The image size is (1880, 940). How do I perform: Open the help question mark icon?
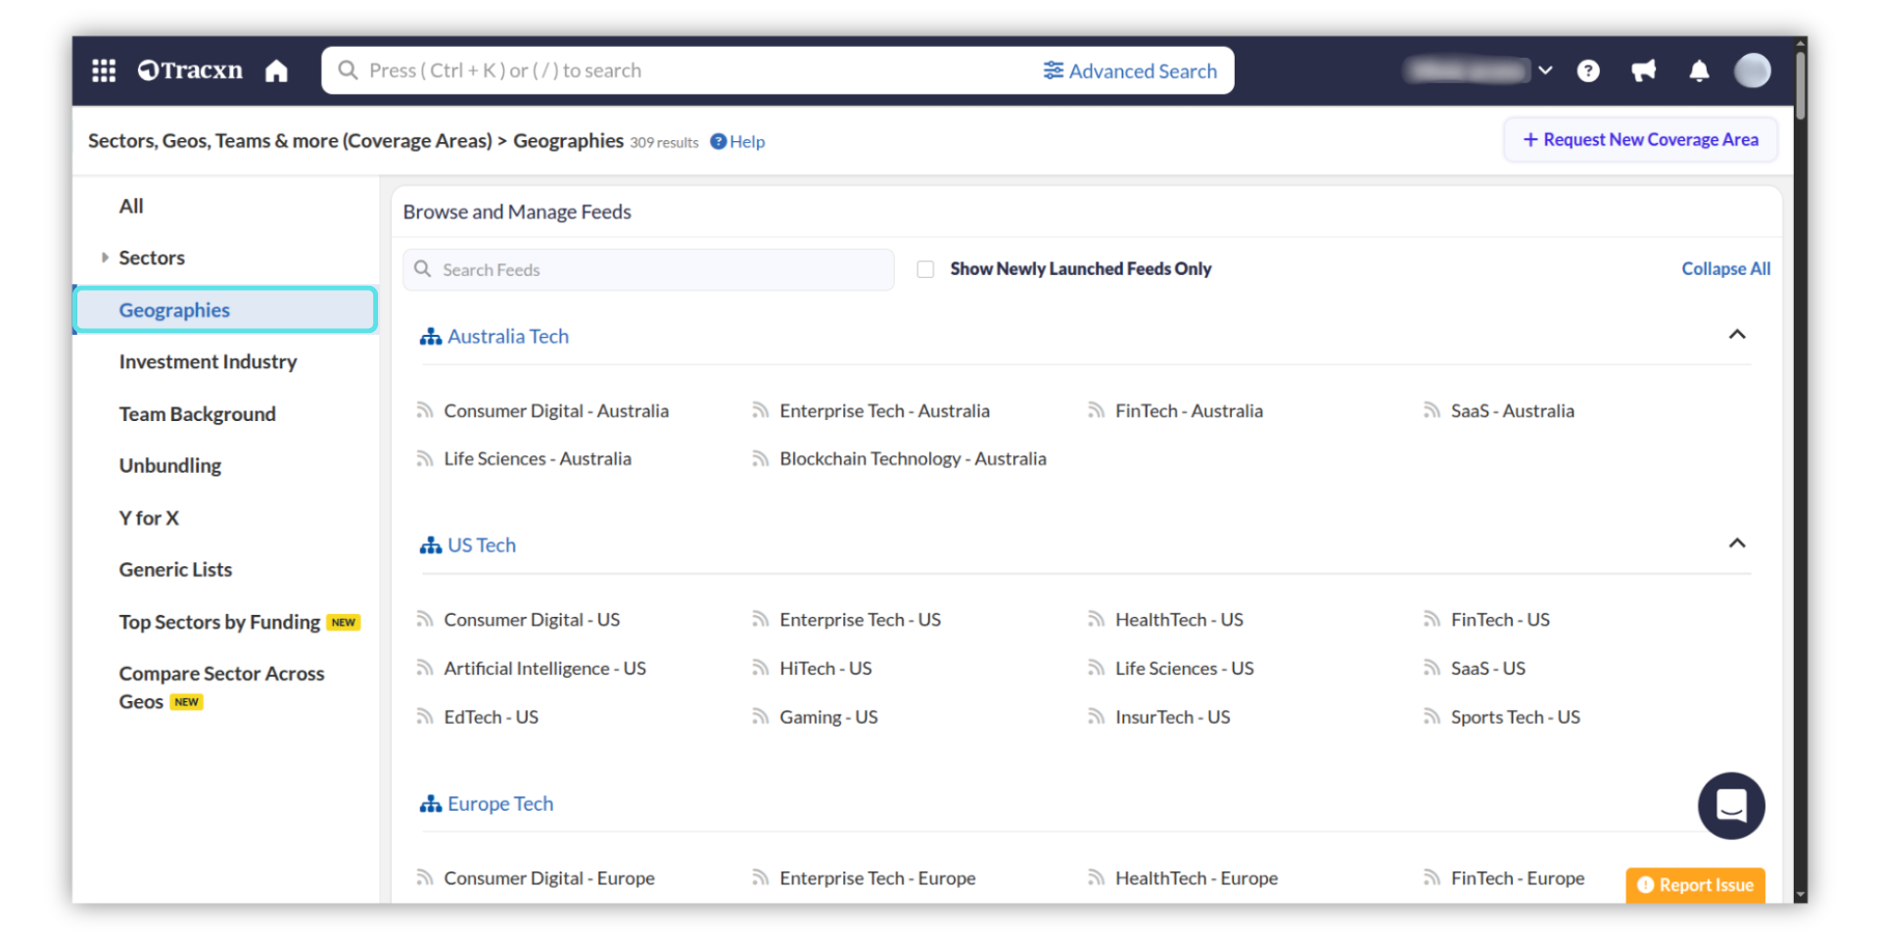[x=1588, y=70]
